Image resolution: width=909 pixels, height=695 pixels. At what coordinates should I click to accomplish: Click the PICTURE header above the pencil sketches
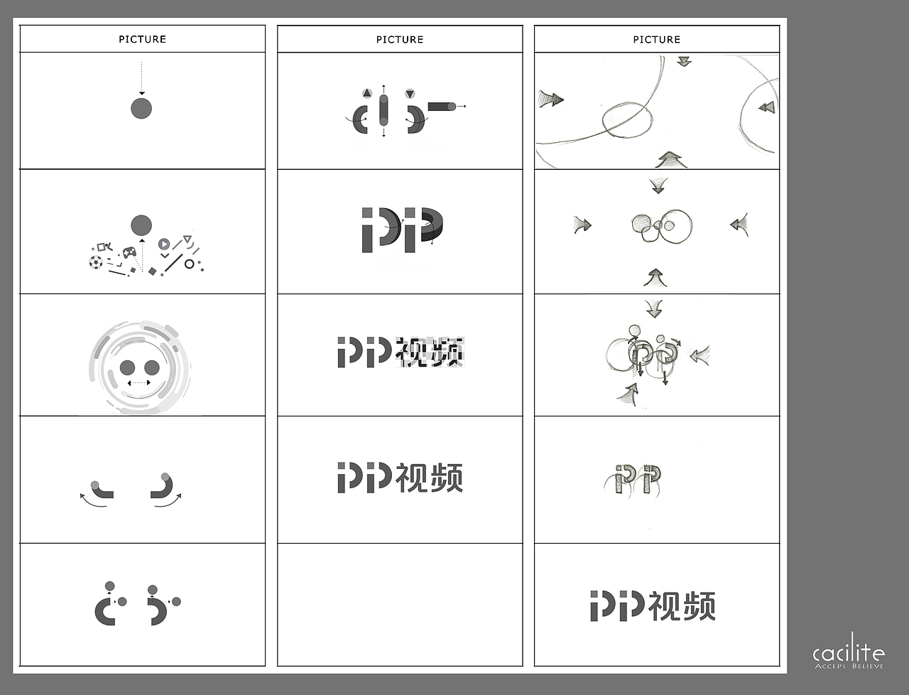657,39
